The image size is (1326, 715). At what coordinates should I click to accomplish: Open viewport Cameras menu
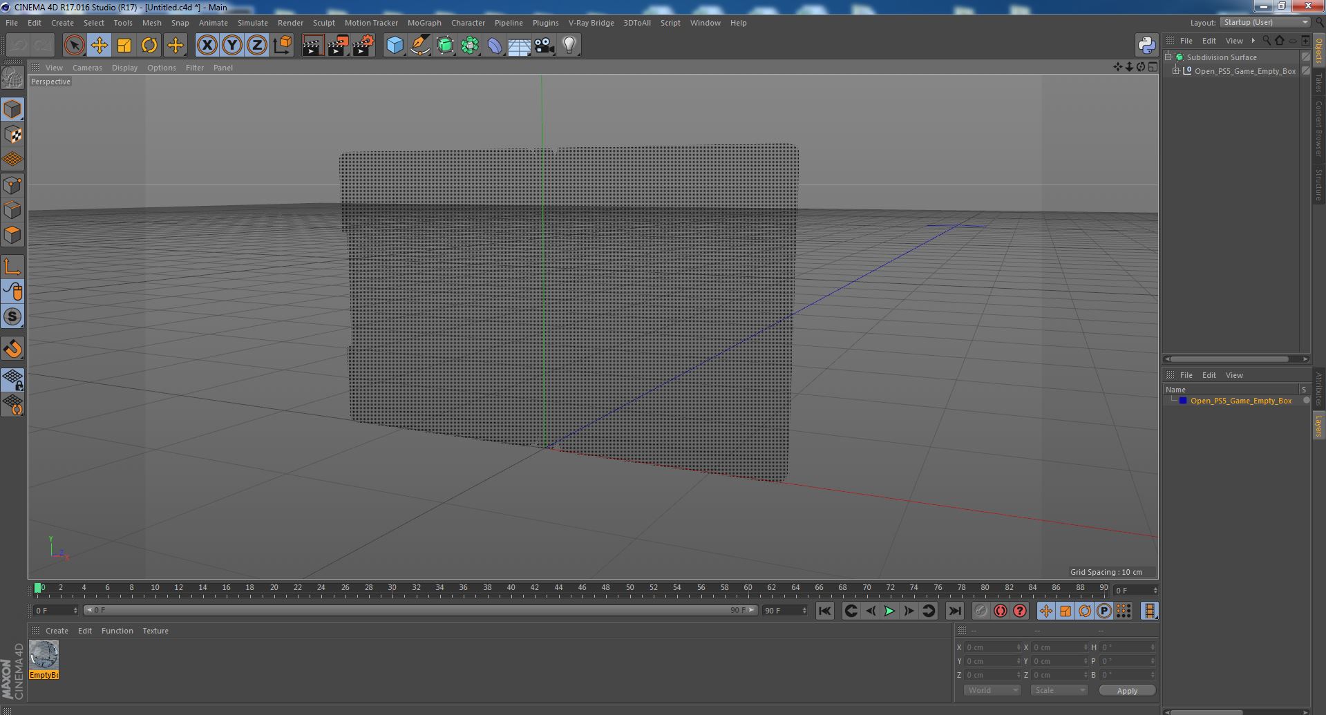(x=87, y=68)
